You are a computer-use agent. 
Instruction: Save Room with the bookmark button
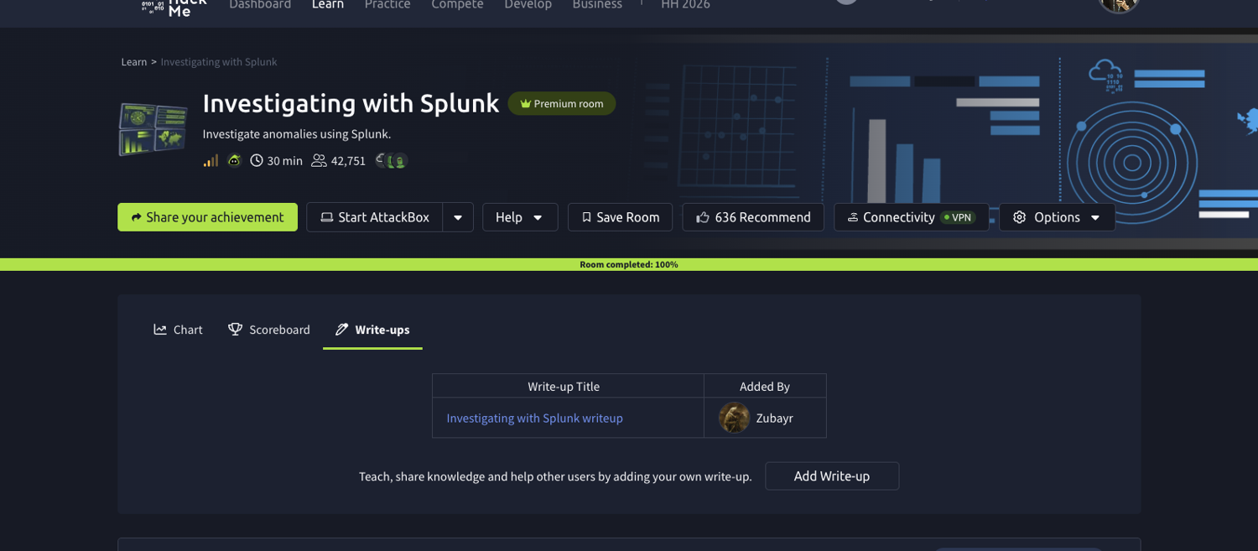[621, 217]
